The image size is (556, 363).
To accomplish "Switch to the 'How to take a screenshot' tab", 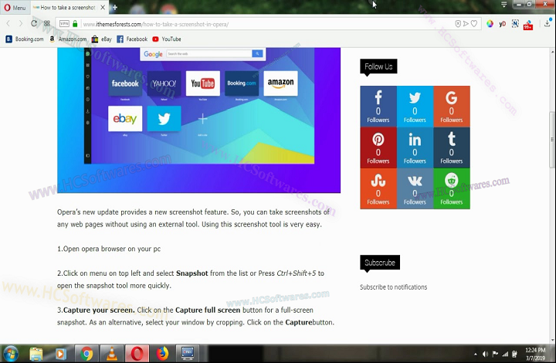I will point(65,7).
